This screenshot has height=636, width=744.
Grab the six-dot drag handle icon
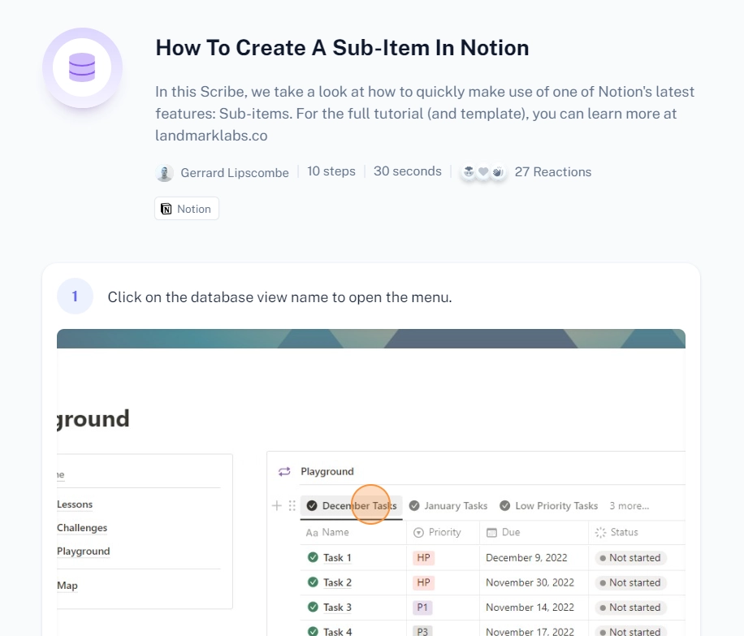pos(292,505)
